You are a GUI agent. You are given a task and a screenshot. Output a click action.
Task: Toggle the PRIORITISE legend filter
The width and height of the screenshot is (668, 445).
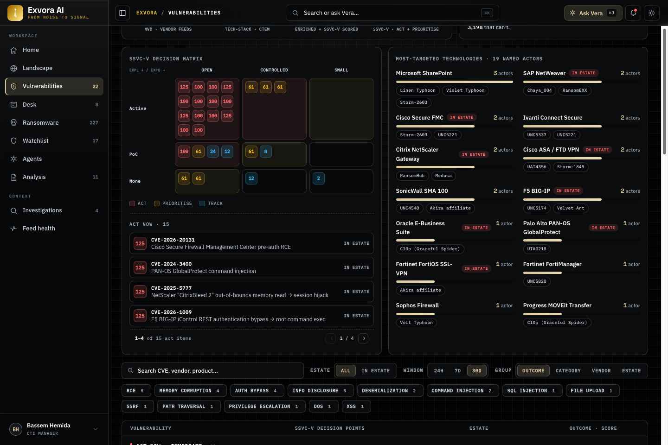click(173, 203)
